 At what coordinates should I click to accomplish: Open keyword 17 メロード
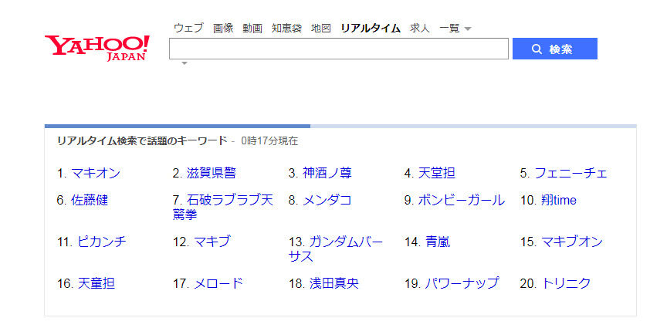(218, 283)
